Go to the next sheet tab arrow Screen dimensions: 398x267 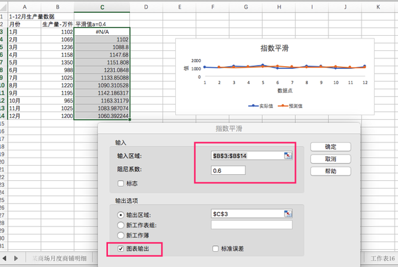click(16, 258)
